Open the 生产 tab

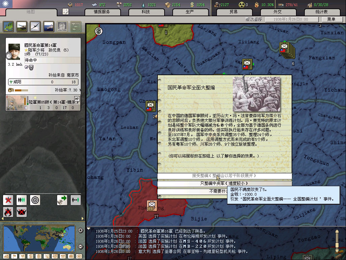(x=190, y=12)
